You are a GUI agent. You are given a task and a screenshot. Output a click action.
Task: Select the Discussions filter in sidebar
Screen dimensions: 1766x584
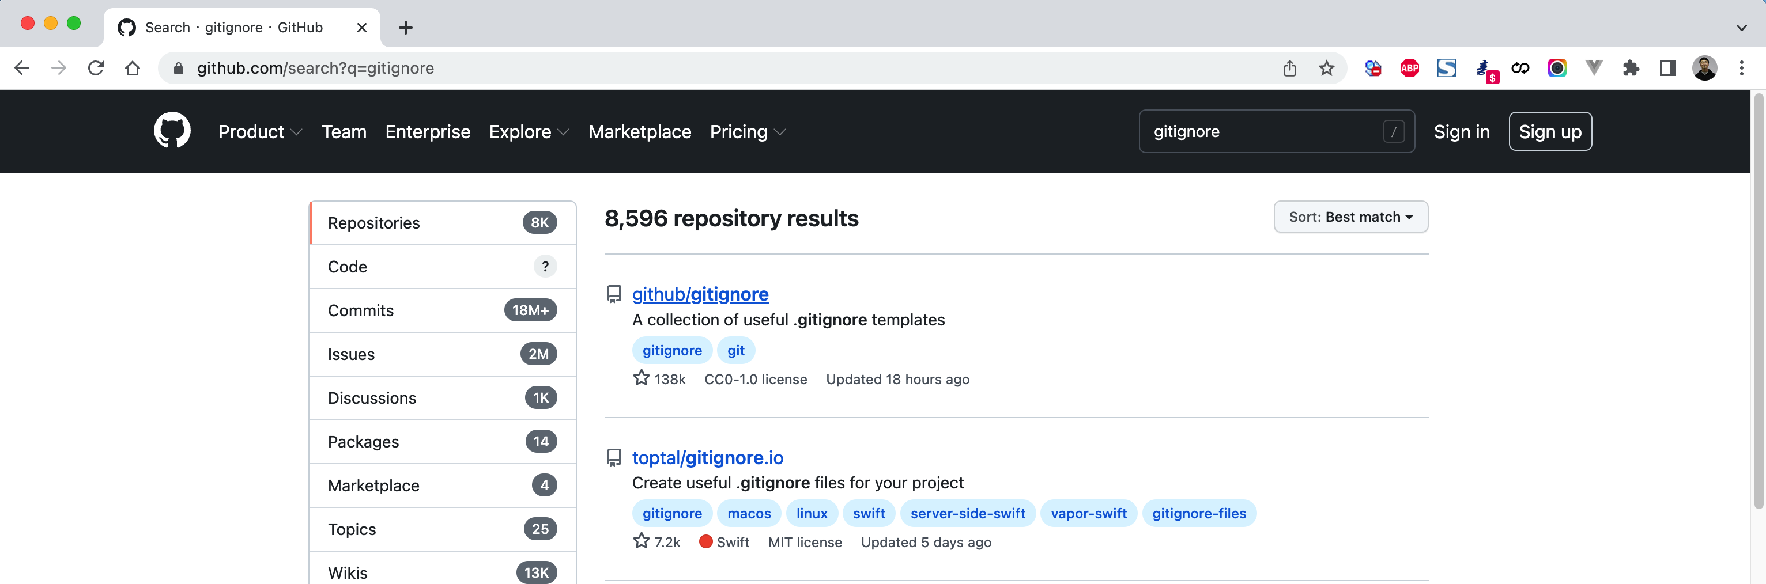[x=443, y=398]
